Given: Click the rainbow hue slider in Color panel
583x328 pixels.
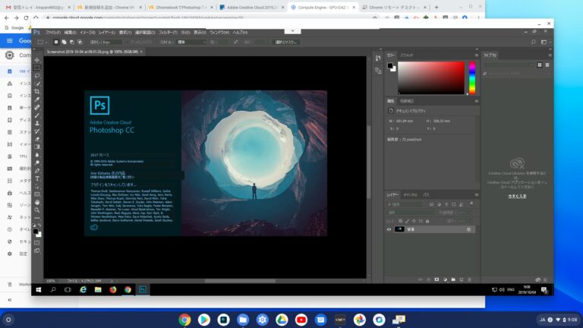Looking at the screenshot, I should click(x=472, y=77).
